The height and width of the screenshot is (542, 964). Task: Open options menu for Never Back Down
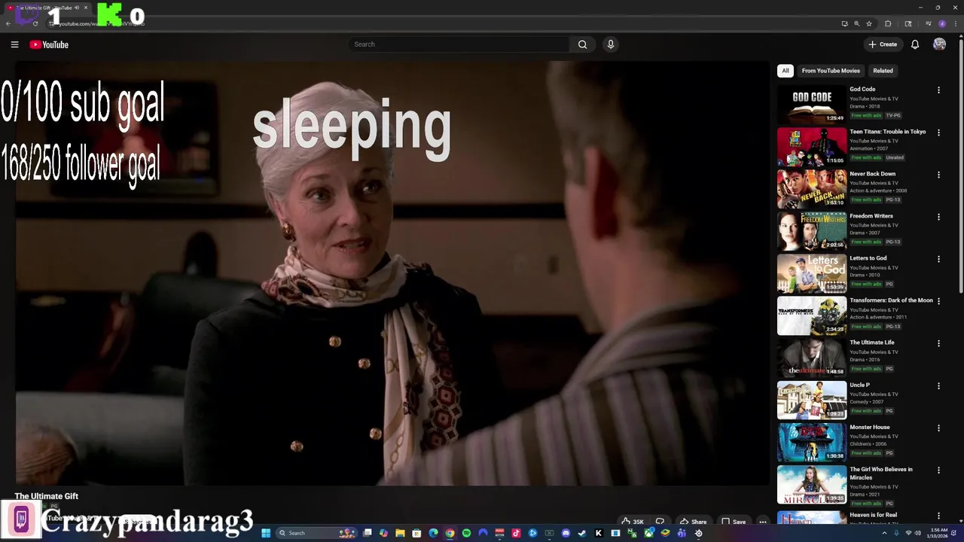point(938,175)
